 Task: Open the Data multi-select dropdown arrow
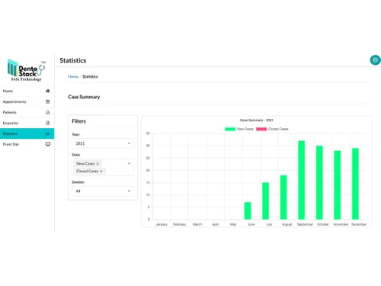(129, 163)
